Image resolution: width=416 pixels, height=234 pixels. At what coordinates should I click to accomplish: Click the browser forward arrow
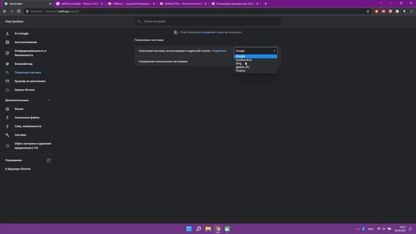[x=12, y=12]
